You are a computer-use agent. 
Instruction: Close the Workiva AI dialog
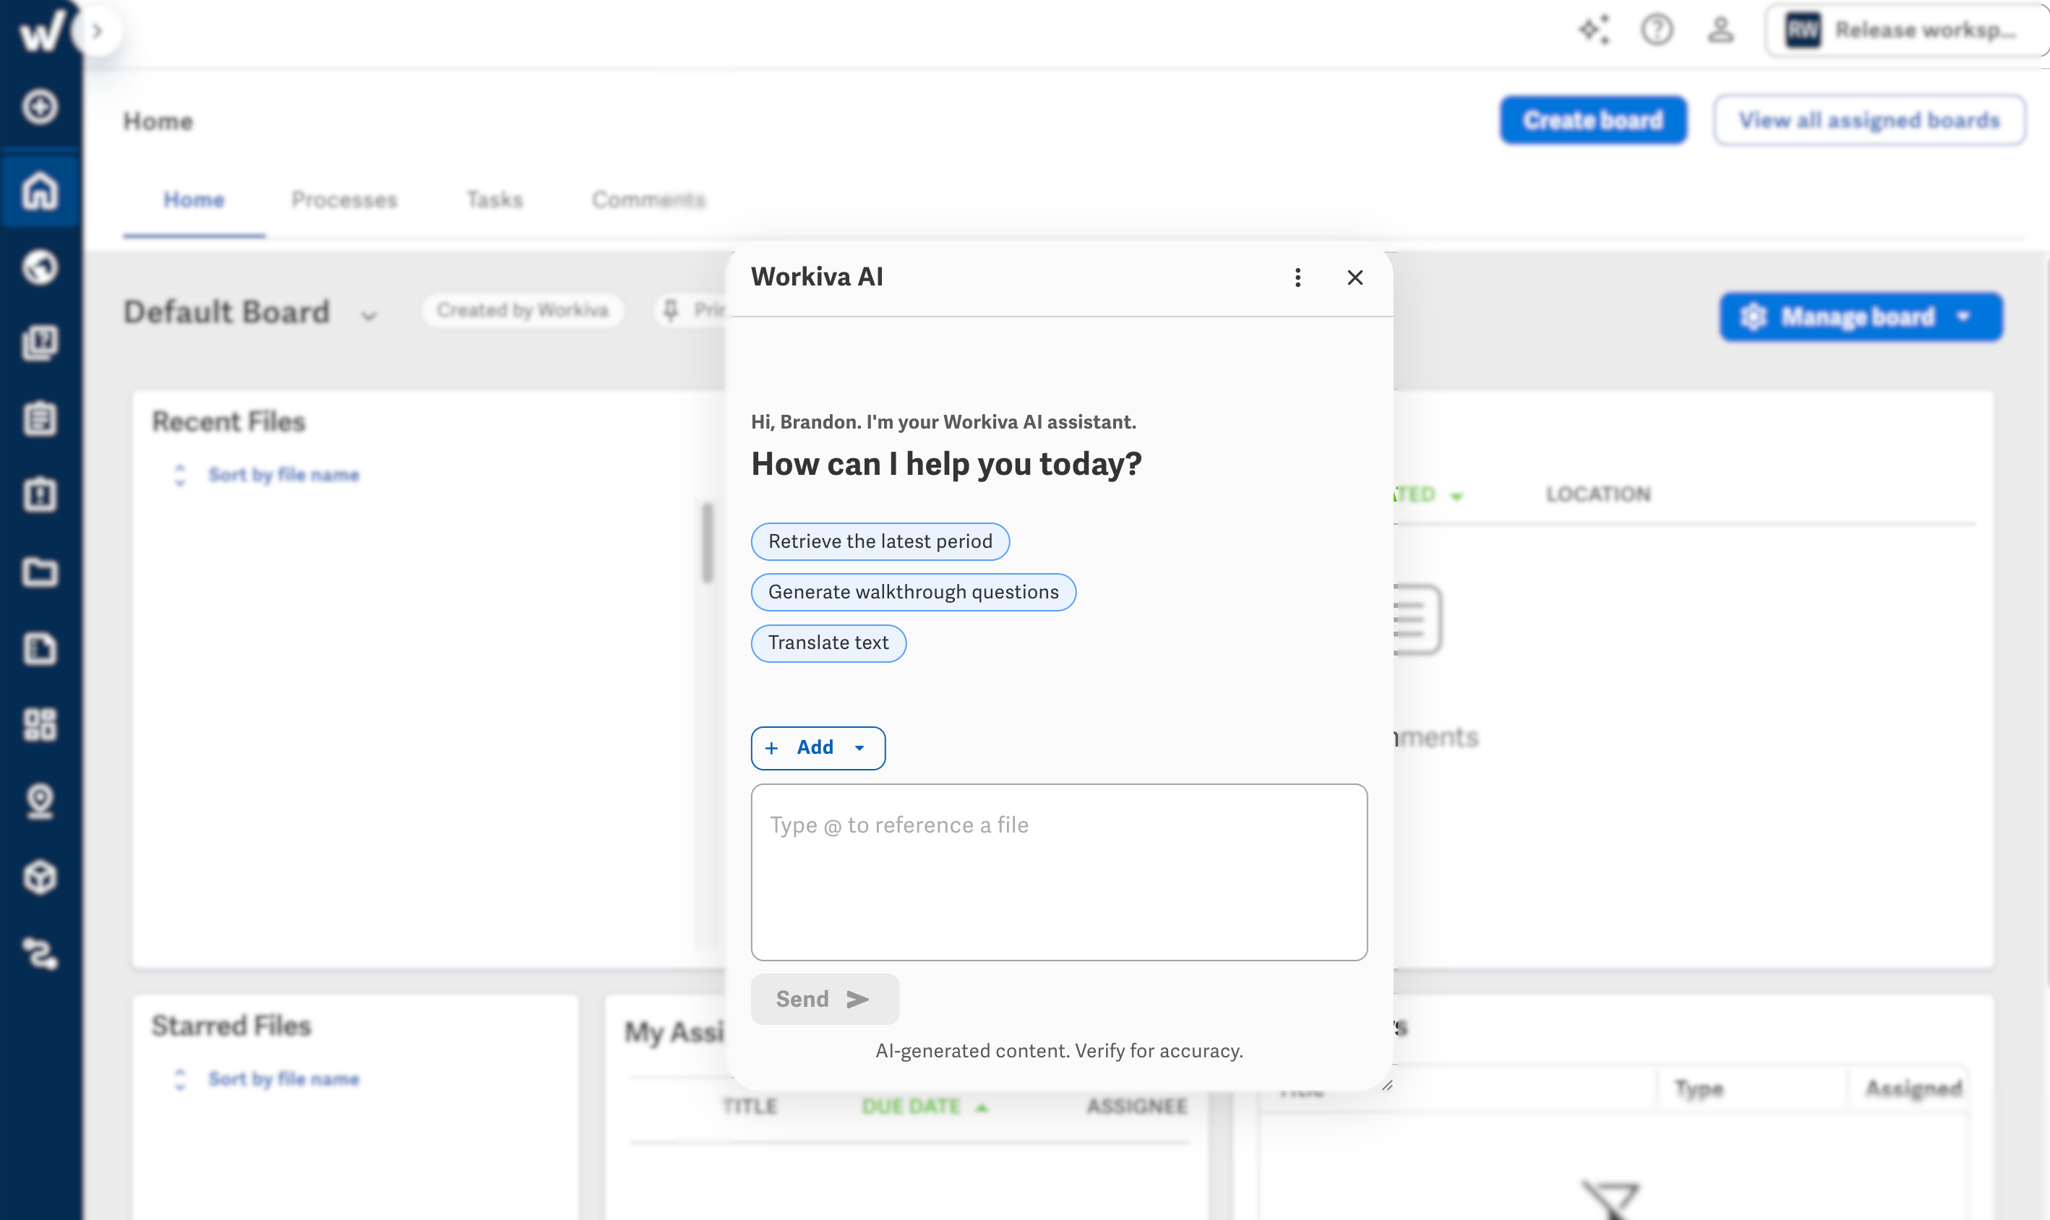click(1355, 278)
